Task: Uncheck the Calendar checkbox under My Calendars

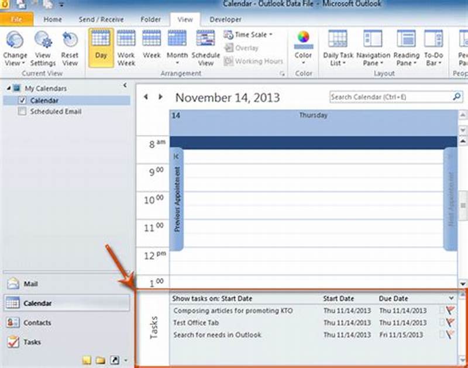Action: tap(22, 101)
